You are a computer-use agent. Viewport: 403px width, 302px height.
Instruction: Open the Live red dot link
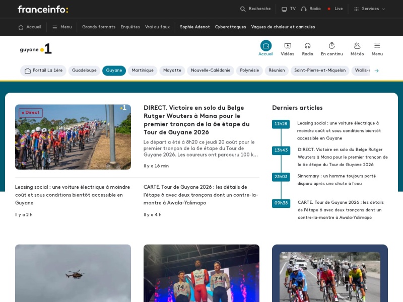(x=335, y=9)
